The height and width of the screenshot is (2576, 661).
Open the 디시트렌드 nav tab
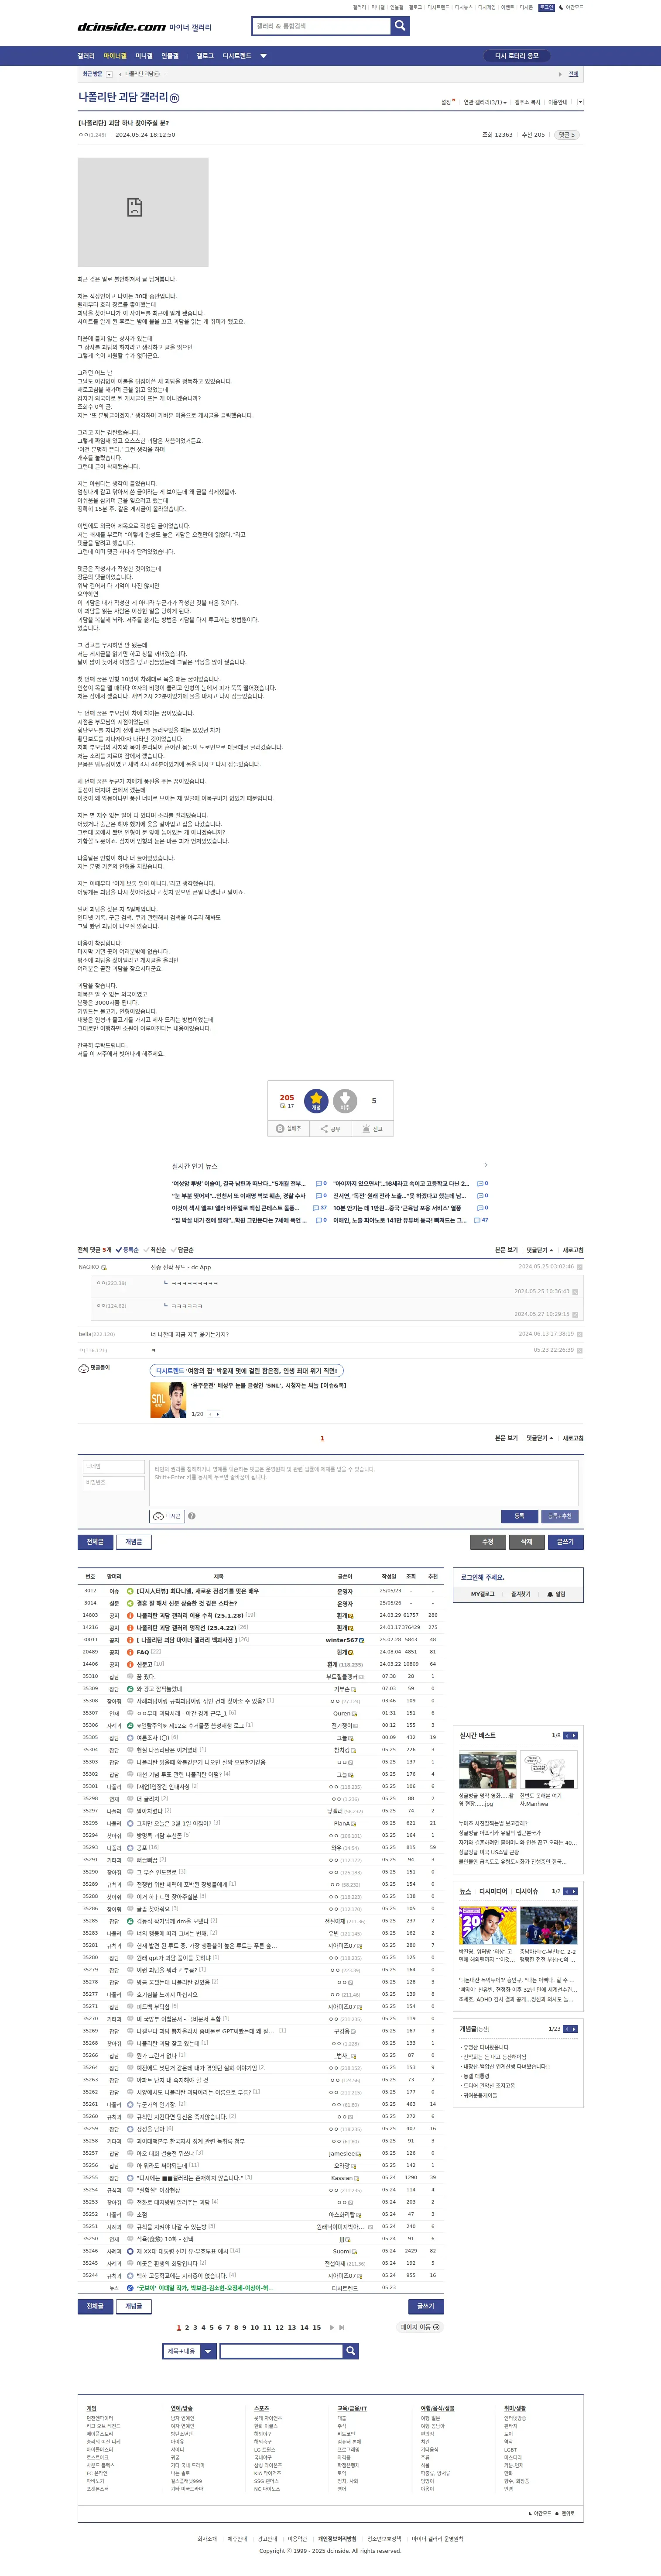(237, 56)
